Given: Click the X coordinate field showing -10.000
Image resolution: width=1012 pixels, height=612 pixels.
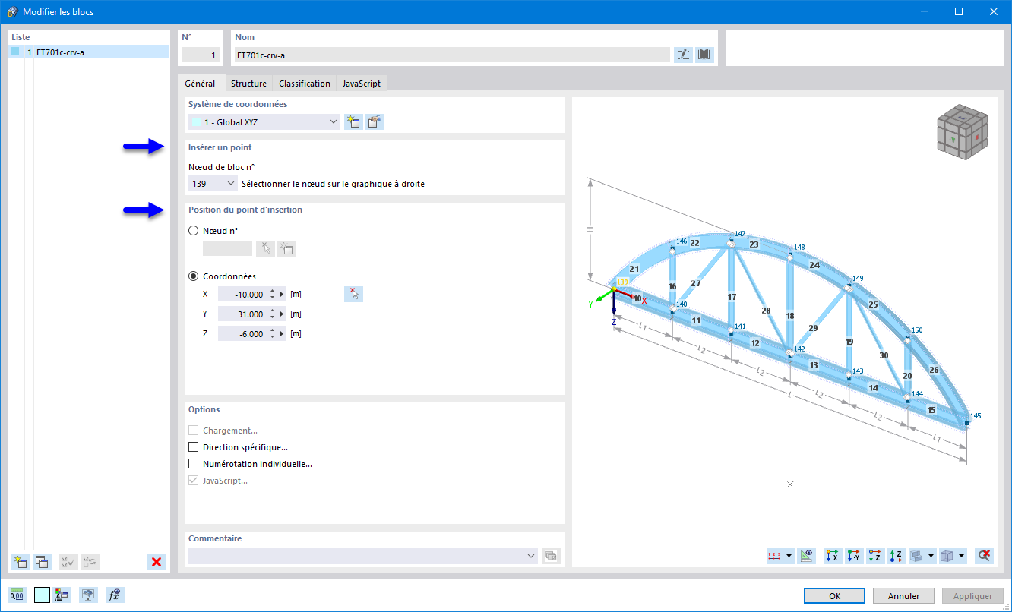Looking at the screenshot, I should click(x=242, y=294).
